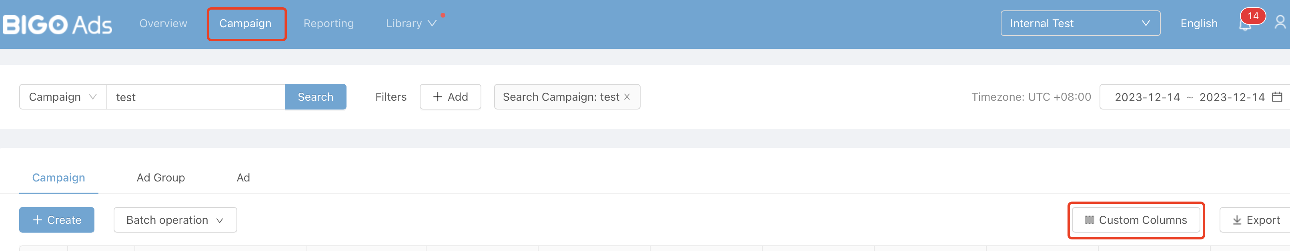The width and height of the screenshot is (1290, 251).
Task: Create a new campaign
Action: (56, 220)
